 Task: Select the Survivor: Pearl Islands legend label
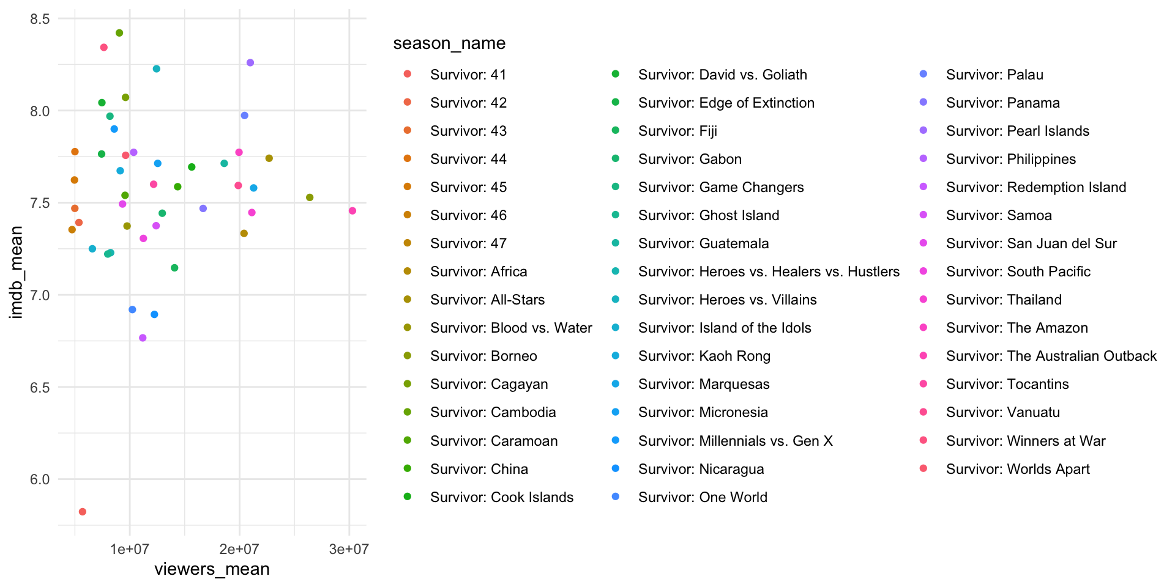[x=1017, y=131]
